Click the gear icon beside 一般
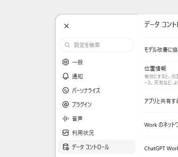 (66, 62)
